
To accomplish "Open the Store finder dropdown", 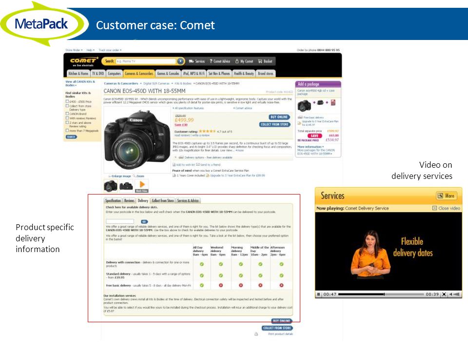I will 74,50.
